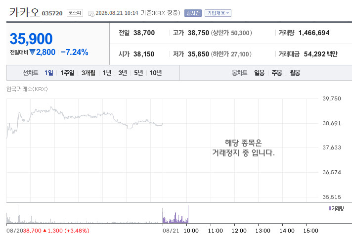352x241 pixels.
Task: Choose the 5년 chart period
Action: [x=138, y=73]
